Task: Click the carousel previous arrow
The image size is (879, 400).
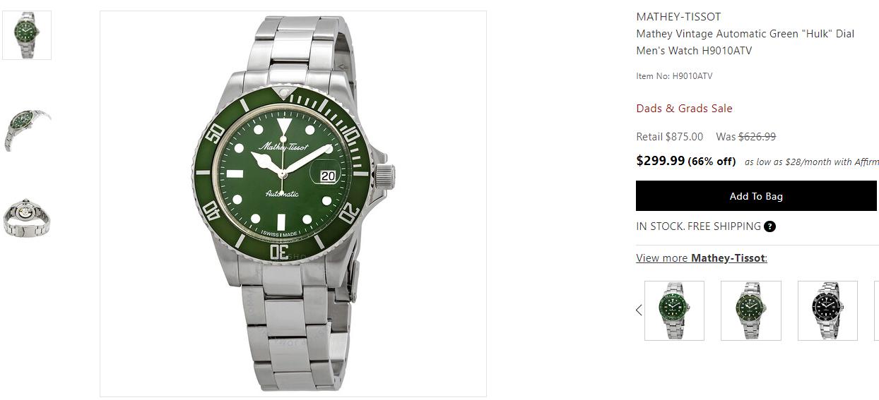Action: coord(639,310)
